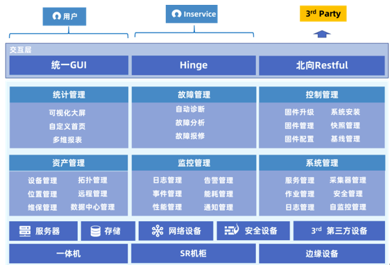This screenshot has height=265, width=390.
Task: Click the user avatar icon beside 用户
Action: tap(57, 16)
